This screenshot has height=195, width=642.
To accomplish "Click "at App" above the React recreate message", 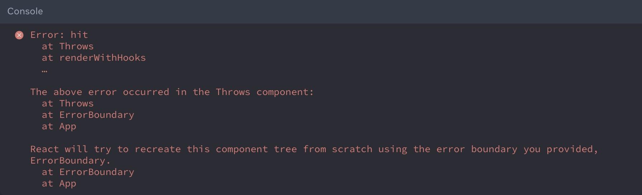I will tap(59, 126).
